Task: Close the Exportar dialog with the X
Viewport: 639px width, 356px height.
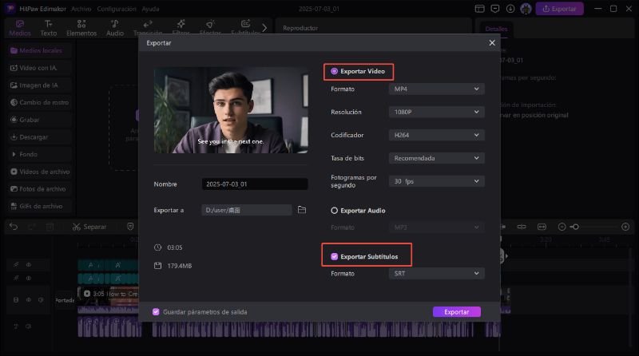Action: coord(492,42)
